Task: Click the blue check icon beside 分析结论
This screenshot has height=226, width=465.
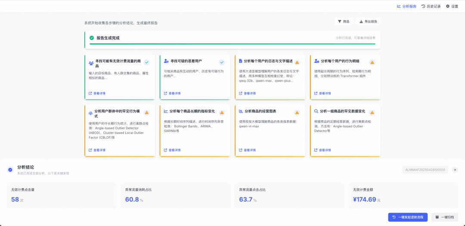Action: (10, 170)
